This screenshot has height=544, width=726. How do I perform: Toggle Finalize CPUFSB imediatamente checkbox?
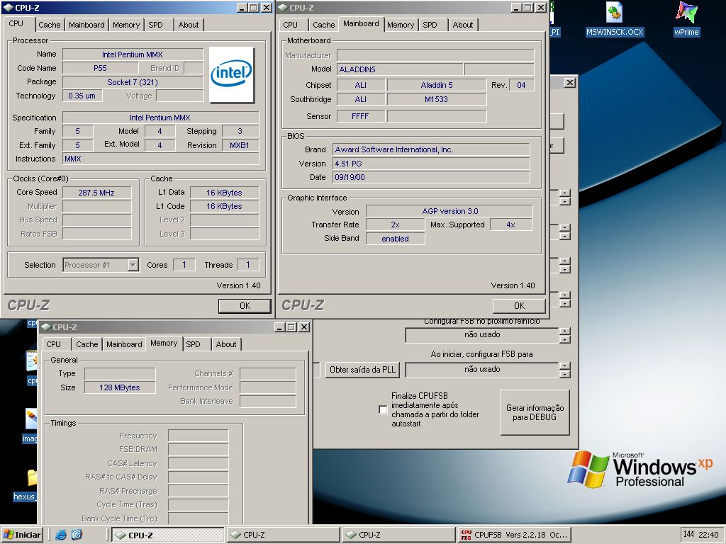[383, 409]
